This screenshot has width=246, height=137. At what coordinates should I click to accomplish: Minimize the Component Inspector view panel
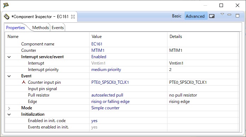tap(229, 15)
